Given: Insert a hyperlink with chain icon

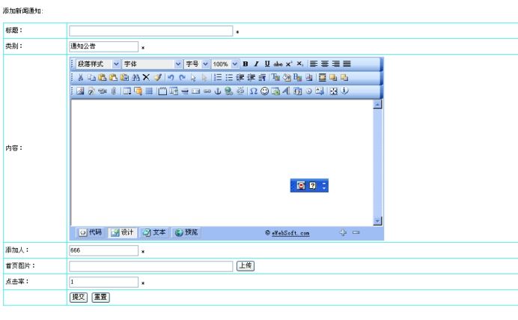Looking at the screenshot, I should pos(207,91).
